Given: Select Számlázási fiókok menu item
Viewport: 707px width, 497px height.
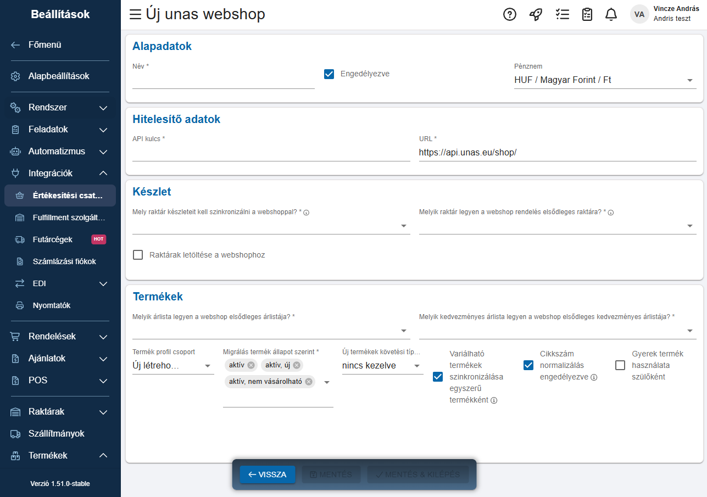Looking at the screenshot, I should [x=64, y=261].
